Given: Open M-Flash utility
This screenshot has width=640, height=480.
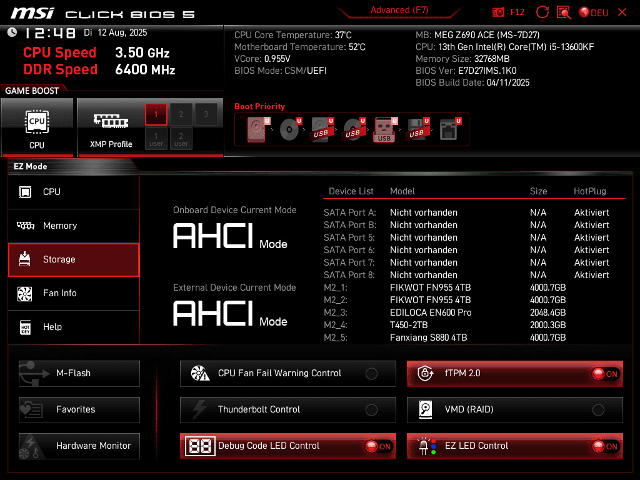Looking at the screenshot, I should 79,374.
